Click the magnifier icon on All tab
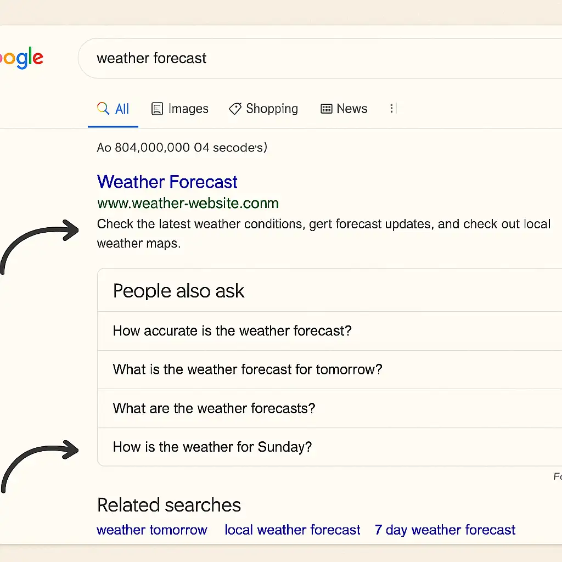Screen dimensions: 562x562 103,109
